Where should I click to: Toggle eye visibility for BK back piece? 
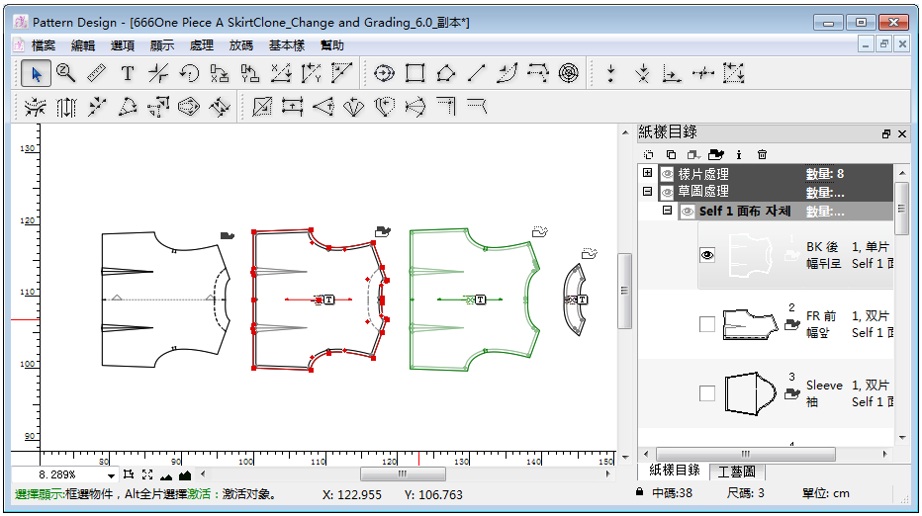[x=707, y=255]
